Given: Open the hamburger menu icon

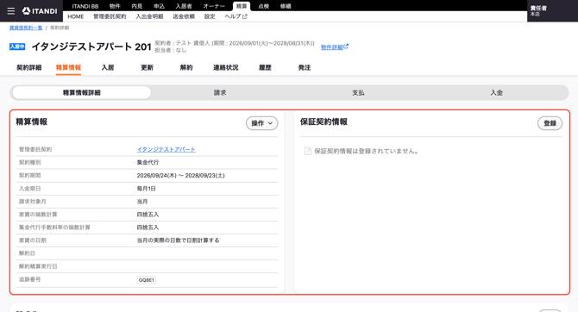Looking at the screenshot, I should click(11, 11).
